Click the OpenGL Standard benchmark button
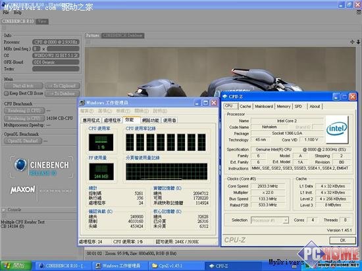 coord(23,141)
